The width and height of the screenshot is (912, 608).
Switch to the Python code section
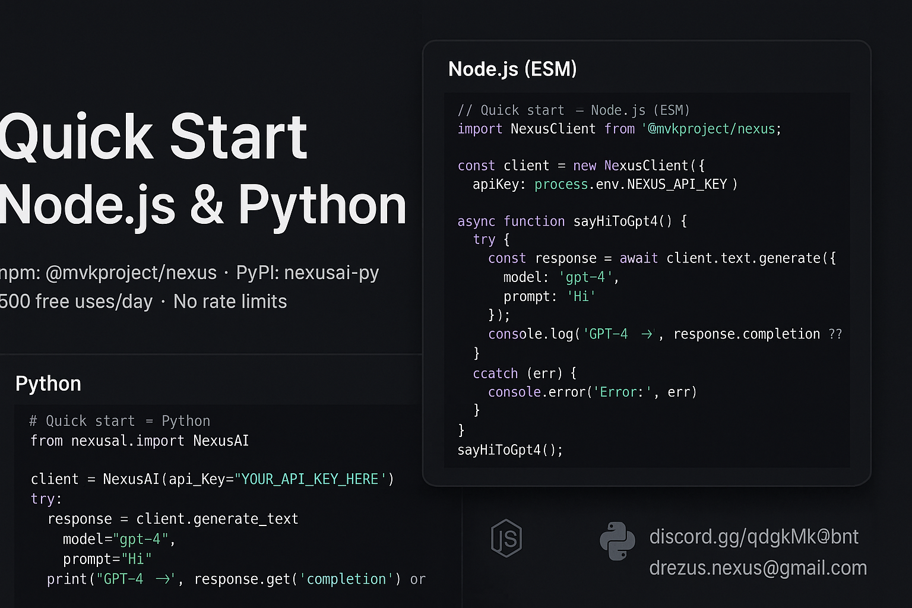click(47, 384)
